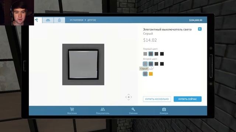This screenshot has height=132, width=236.
Task: Open Магазин shopping cart
Action: point(72,111)
